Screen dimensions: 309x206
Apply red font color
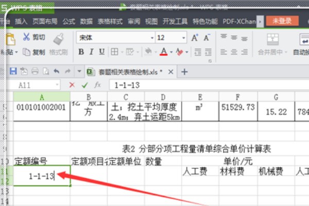coord(164,51)
